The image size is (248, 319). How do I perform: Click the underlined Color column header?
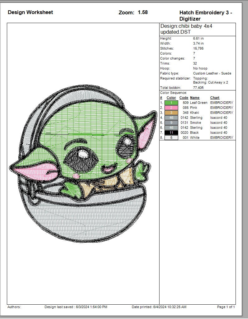171,98
